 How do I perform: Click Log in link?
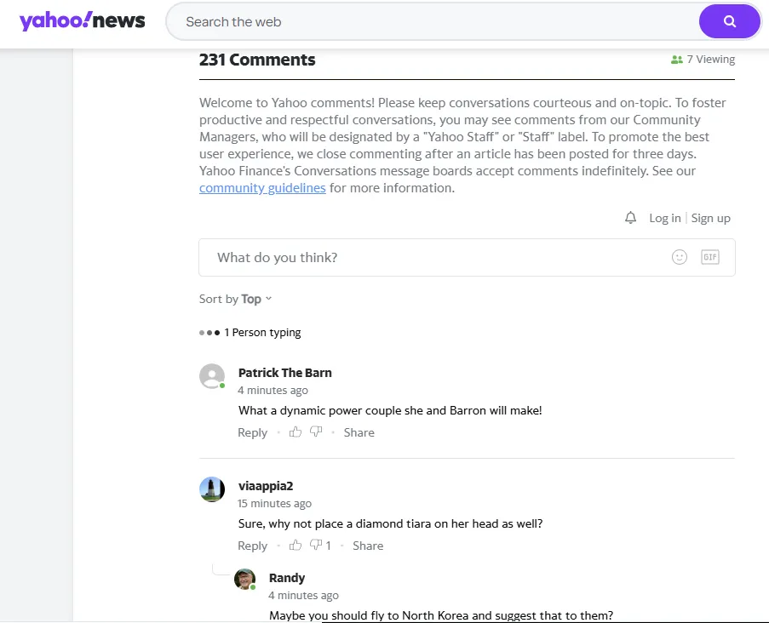pyautogui.click(x=664, y=218)
